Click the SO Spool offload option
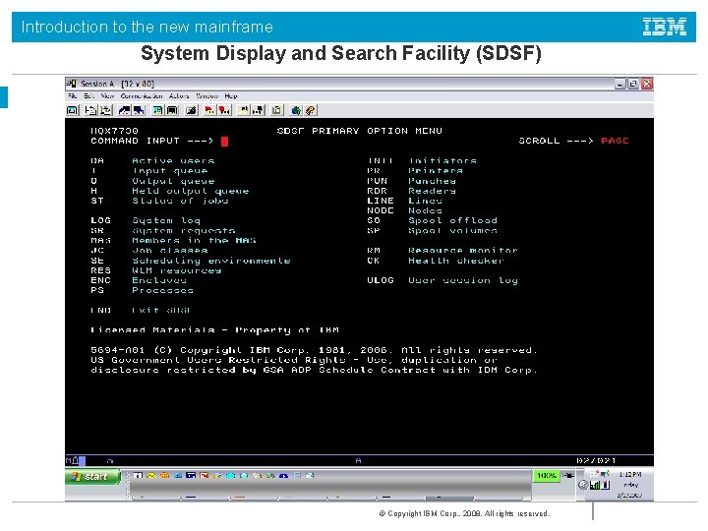708x531 pixels. click(x=432, y=220)
